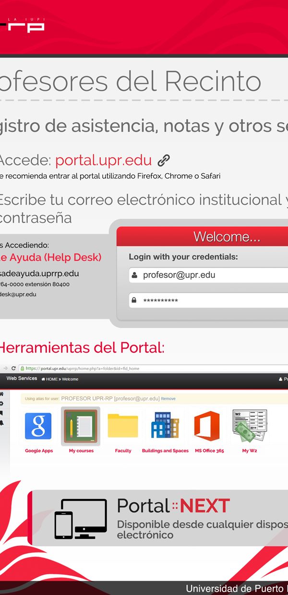Click the bookmark icon in portal sidebar
Viewport: 288px width, 595px height.
[x=2, y=413]
